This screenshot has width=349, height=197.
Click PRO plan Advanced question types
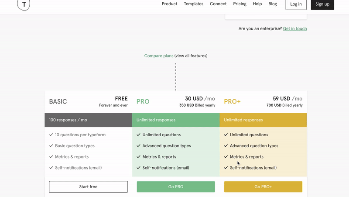[167, 146]
